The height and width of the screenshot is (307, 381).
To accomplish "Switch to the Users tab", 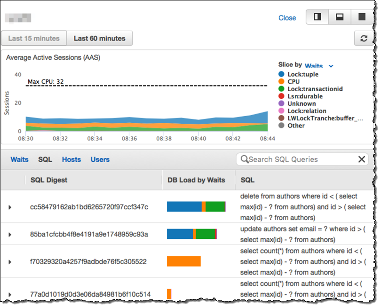I will (100, 159).
